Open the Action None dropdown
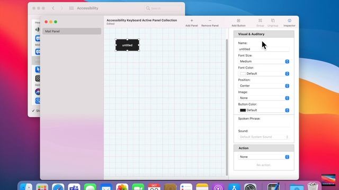Screen dimensions: 339x190 click(x=264, y=157)
